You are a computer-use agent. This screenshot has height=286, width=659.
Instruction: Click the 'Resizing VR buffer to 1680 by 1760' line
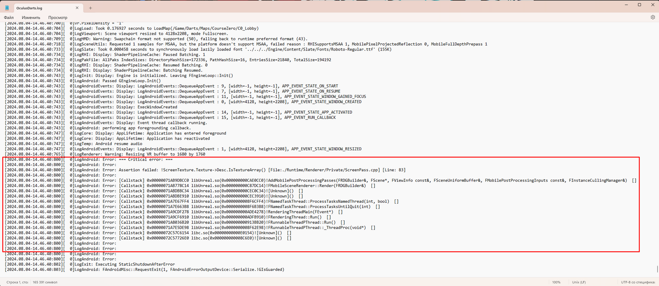(x=105, y=154)
